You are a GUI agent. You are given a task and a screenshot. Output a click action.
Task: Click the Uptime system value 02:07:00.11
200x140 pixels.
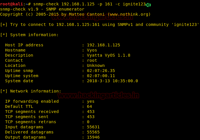[x=101, y=76]
